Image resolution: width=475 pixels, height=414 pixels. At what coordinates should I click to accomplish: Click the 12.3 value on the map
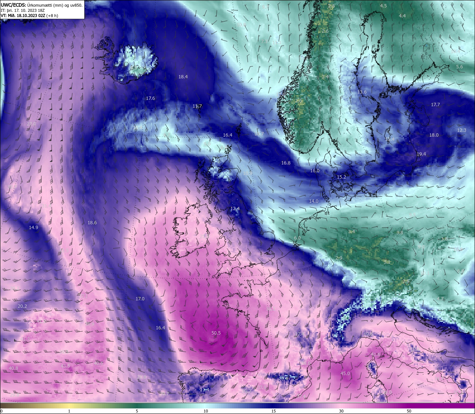(x=462, y=130)
